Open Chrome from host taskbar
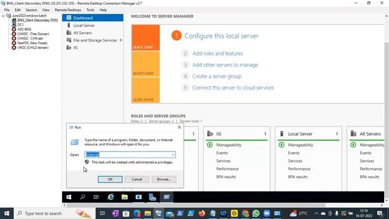389x219 pixels. click(x=245, y=214)
